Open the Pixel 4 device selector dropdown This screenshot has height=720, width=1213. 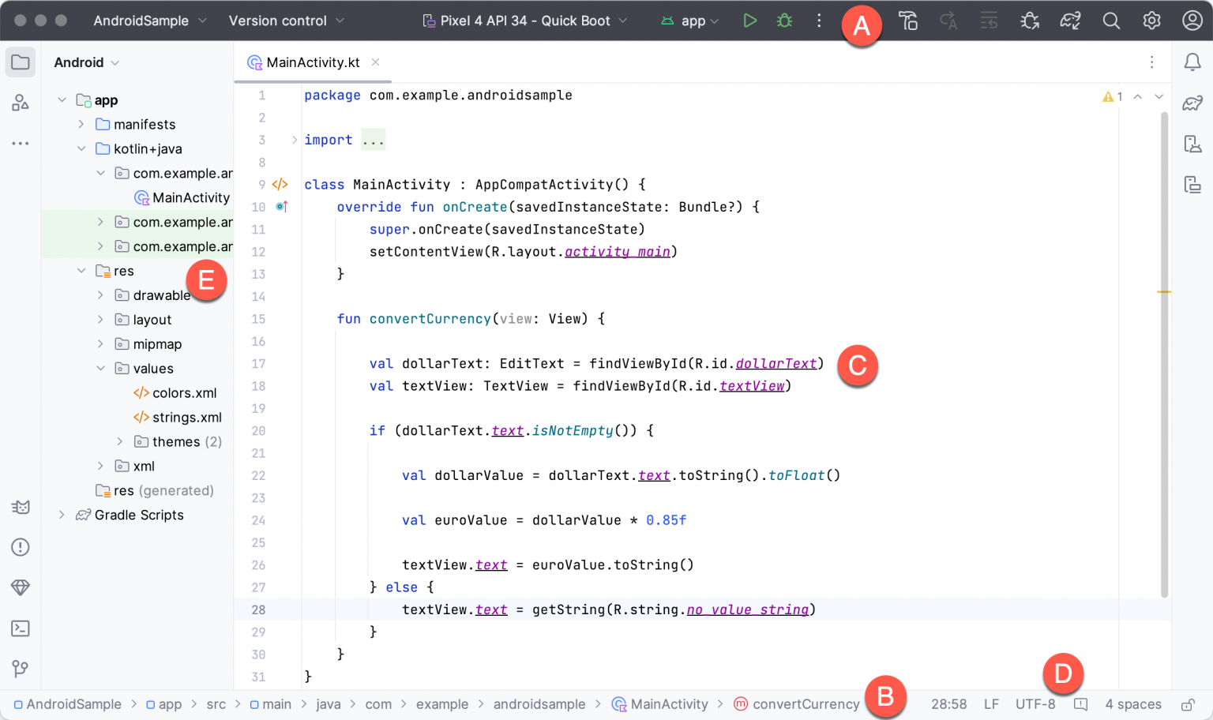coord(524,21)
